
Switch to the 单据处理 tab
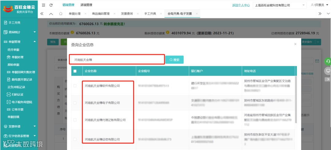(x=74, y=14)
